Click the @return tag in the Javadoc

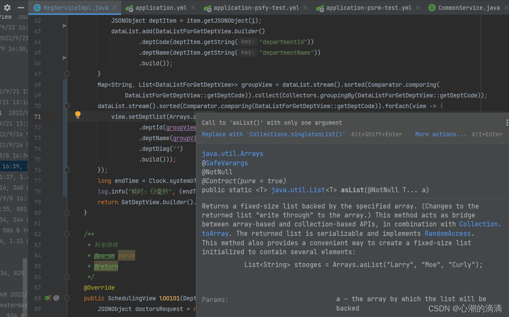(106, 266)
